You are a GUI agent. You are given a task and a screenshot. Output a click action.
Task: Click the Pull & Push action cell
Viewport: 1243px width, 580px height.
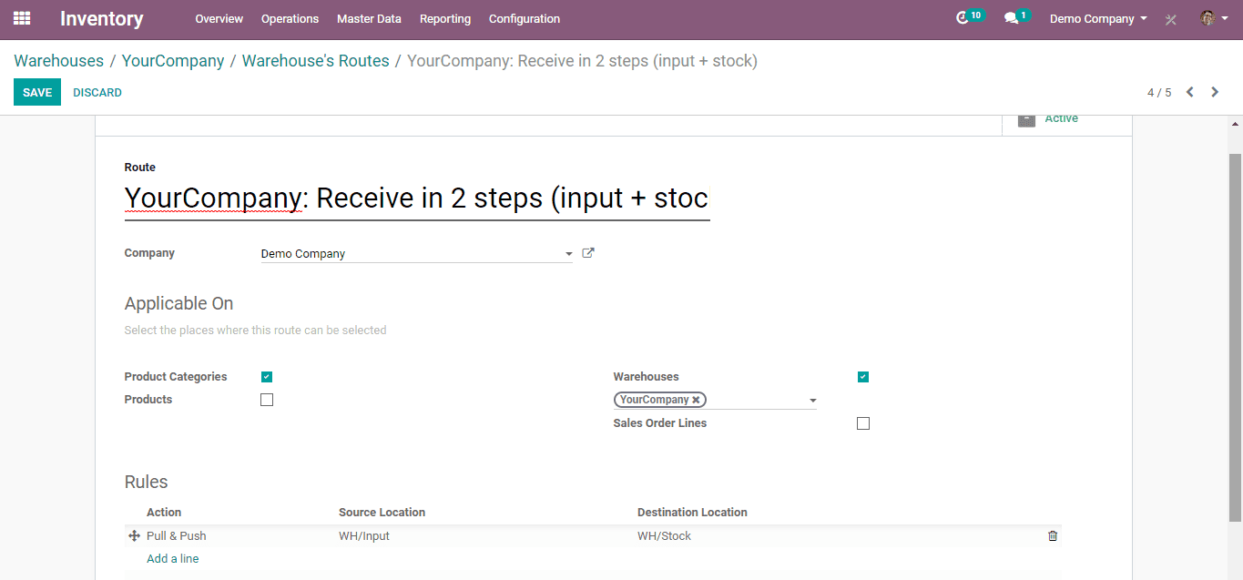point(177,536)
